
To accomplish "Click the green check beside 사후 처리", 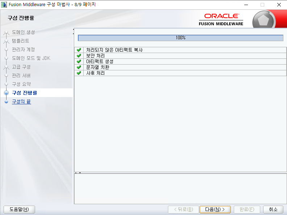I will coord(79,73).
